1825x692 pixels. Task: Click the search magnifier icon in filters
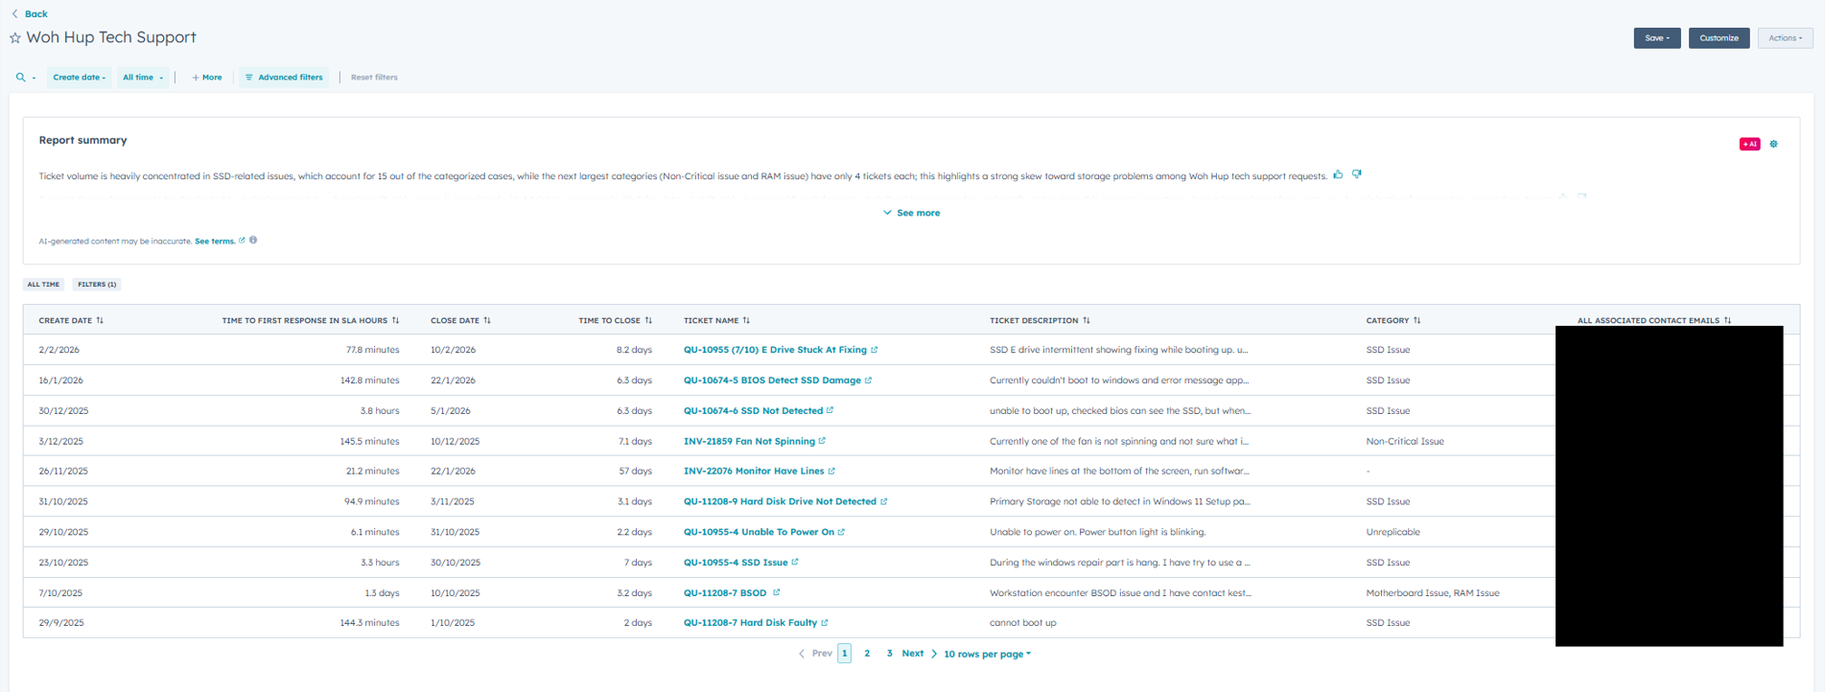tap(21, 78)
